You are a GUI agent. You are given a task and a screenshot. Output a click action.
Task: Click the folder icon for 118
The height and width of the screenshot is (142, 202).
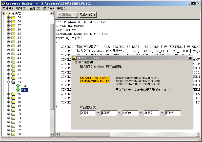(x=13, y=50)
